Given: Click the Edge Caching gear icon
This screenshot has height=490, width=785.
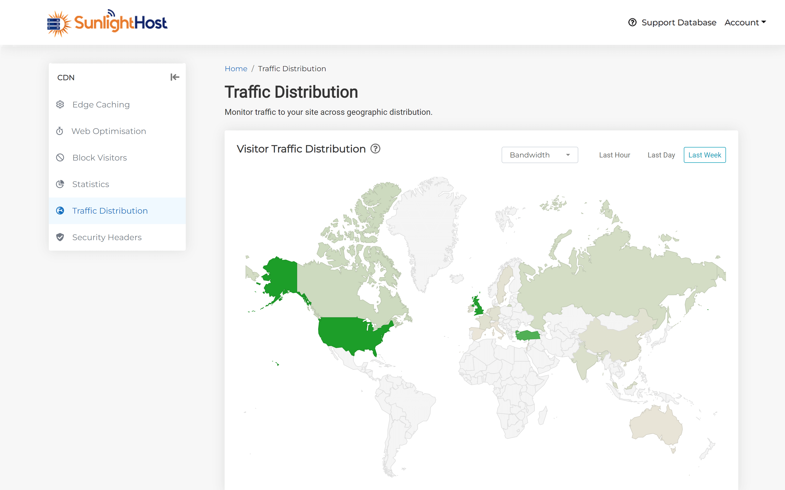Looking at the screenshot, I should pos(60,104).
